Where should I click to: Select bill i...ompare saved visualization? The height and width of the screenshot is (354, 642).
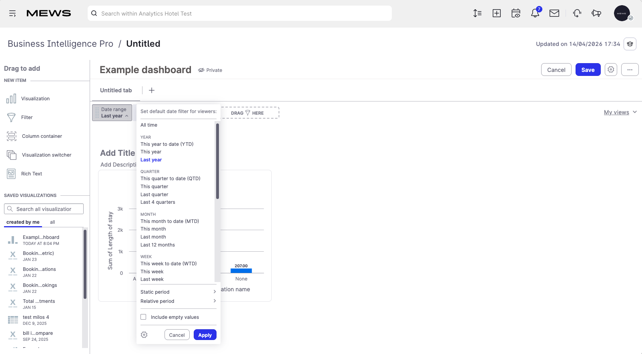[x=38, y=336]
